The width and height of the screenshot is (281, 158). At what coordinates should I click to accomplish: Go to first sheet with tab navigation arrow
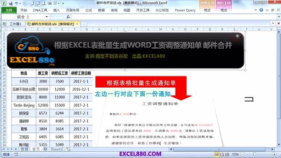pyautogui.click(x=4, y=149)
